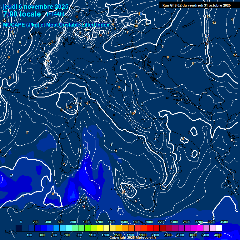Viewport: 240px width, 240px height.
Task: Pick the swatch between 3400 and 3600
Action: (206, 228)
